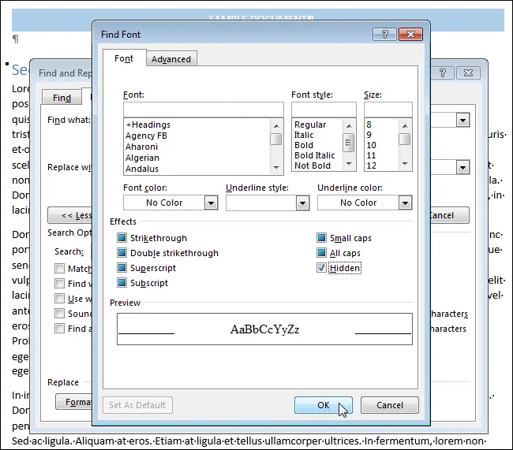This screenshot has width=513, height=450.
Task: Click the Size list scroll-down arrow
Action: (x=405, y=164)
